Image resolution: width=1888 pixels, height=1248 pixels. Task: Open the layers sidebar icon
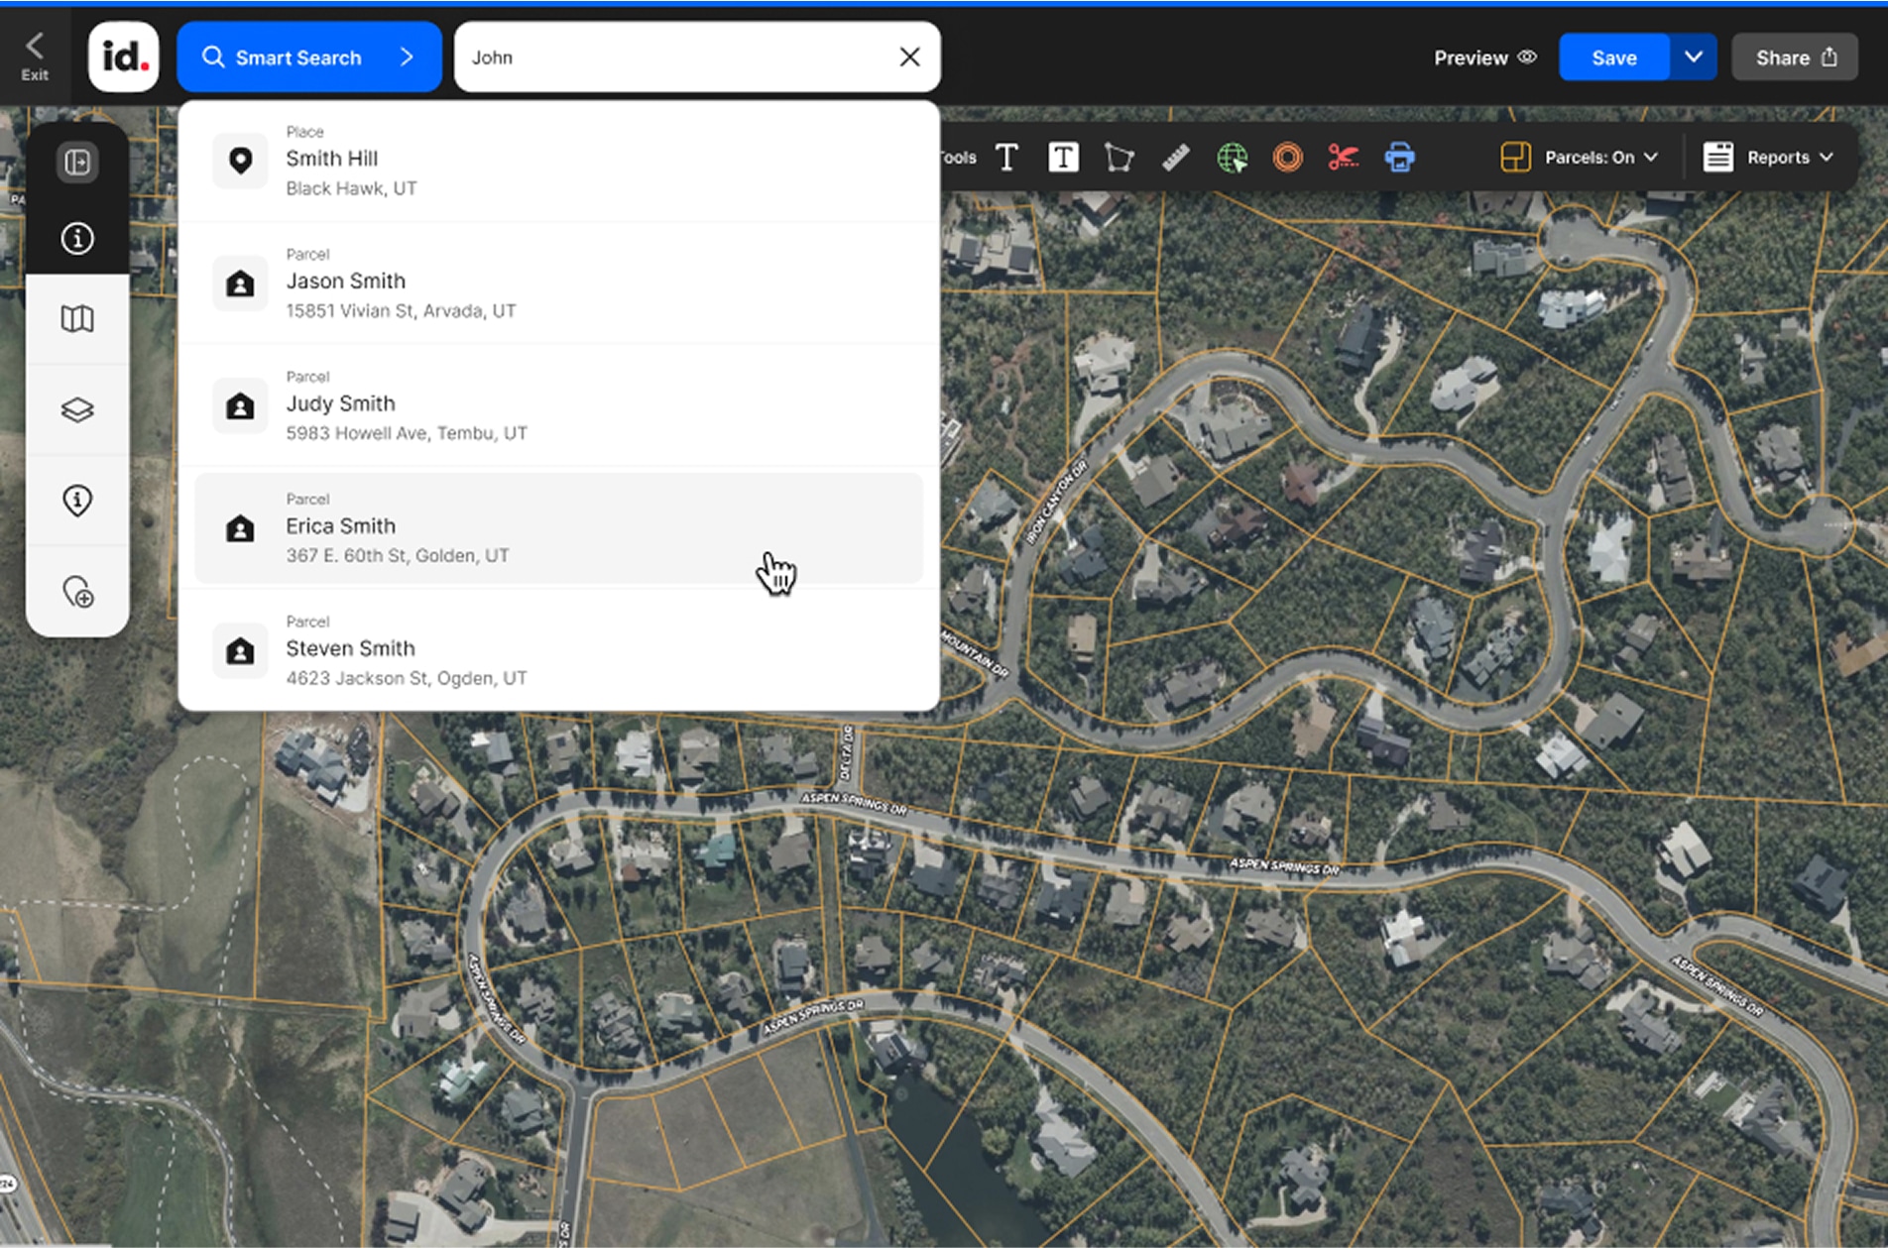click(77, 409)
